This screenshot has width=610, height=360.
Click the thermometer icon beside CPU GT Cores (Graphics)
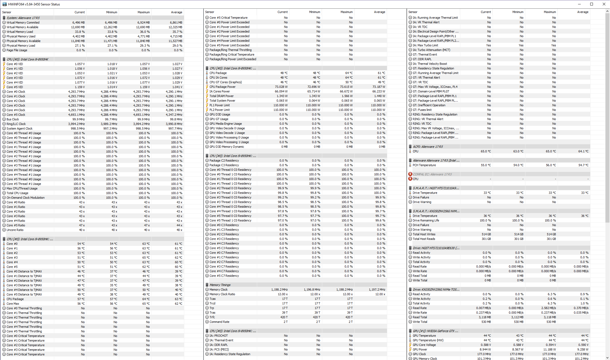tap(207, 82)
